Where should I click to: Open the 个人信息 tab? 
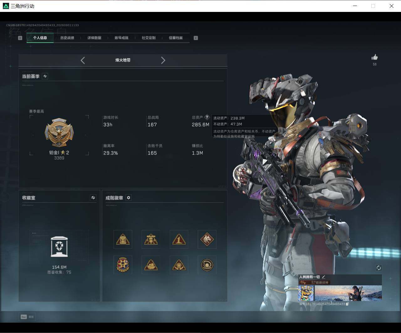(40, 38)
